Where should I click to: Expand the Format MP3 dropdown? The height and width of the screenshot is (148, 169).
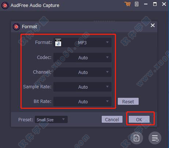pos(82,42)
